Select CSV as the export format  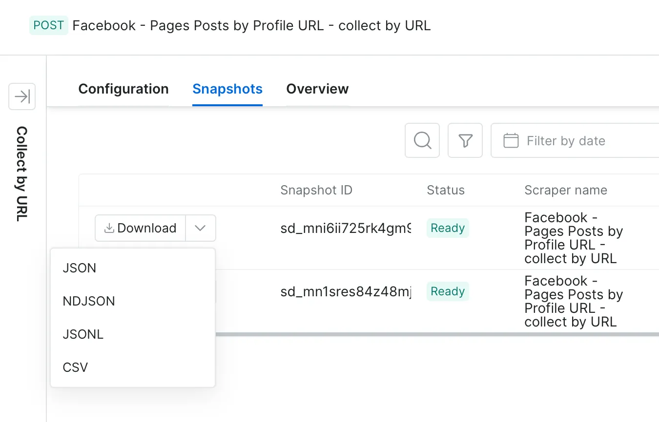(x=75, y=367)
